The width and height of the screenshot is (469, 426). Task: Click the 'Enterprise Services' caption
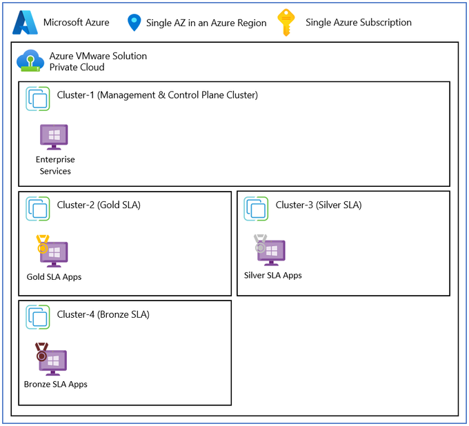(55, 165)
